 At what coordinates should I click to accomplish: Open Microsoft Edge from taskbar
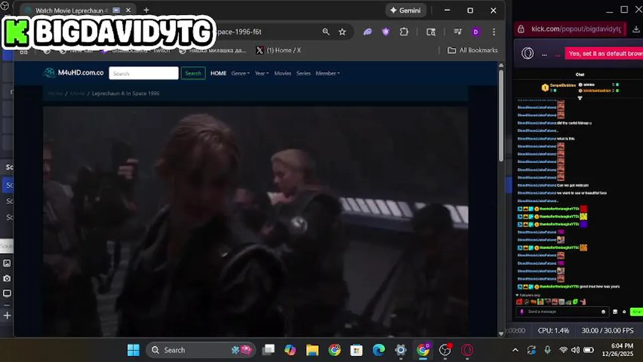click(x=378, y=350)
